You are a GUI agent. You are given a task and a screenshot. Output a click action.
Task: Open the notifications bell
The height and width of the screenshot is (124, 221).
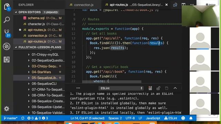click(x=191, y=118)
